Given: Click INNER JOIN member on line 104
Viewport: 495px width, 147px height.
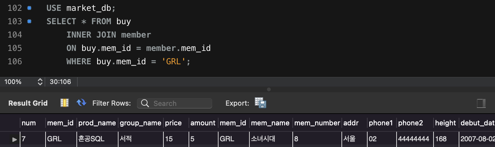Looking at the screenshot, I should [x=109, y=35].
